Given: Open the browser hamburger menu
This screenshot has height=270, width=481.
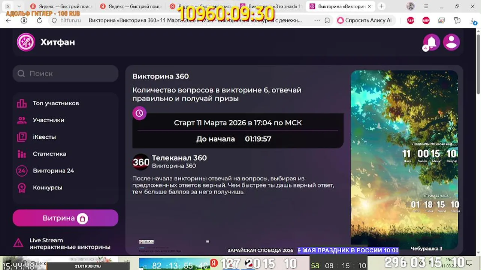Looking at the screenshot, I should [426, 6].
